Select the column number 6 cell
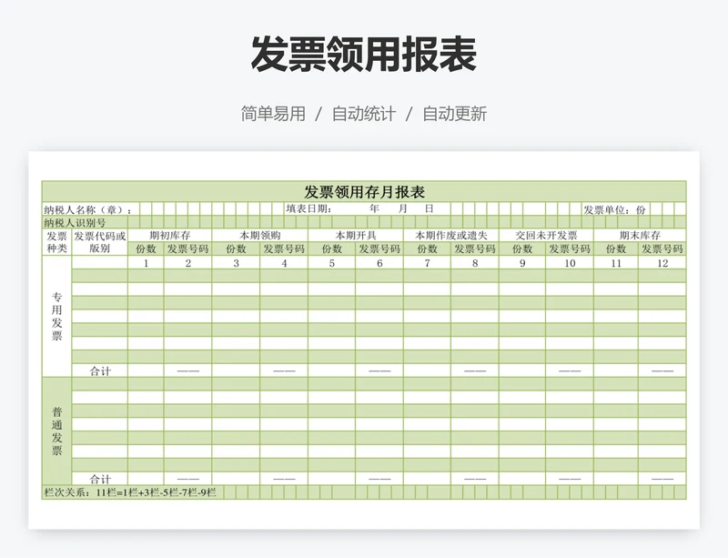The image size is (728, 558). tap(379, 263)
